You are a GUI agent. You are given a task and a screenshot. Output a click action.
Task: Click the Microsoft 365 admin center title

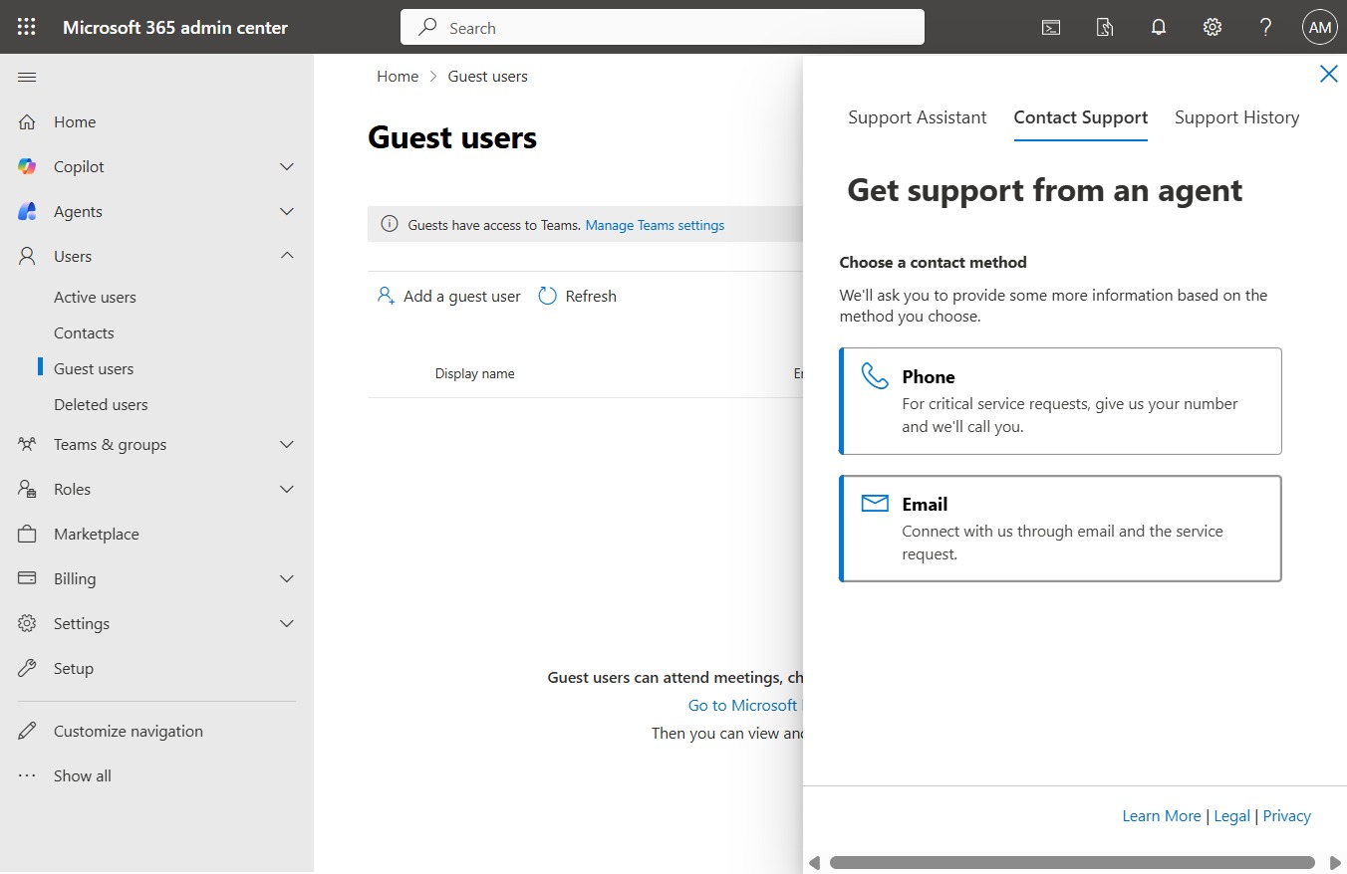tap(175, 27)
